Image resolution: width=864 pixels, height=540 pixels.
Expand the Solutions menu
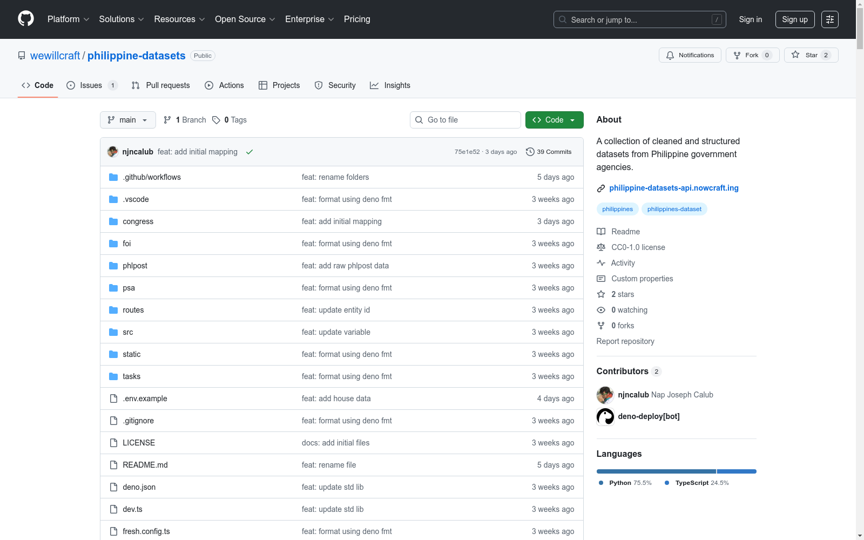pyautogui.click(x=122, y=19)
